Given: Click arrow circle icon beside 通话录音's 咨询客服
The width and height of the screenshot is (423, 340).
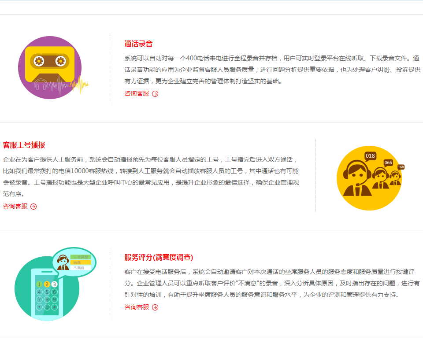Looking at the screenshot, I should [x=155, y=94].
